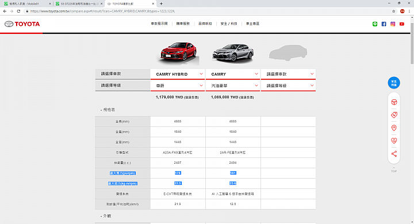414x224 pixels.
Task: Click the A25A-FXS engine type cell
Action: tap(178, 153)
